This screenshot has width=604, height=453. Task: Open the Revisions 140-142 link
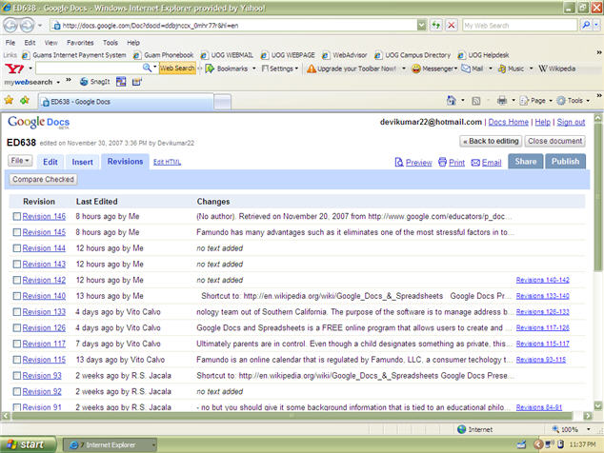click(542, 280)
